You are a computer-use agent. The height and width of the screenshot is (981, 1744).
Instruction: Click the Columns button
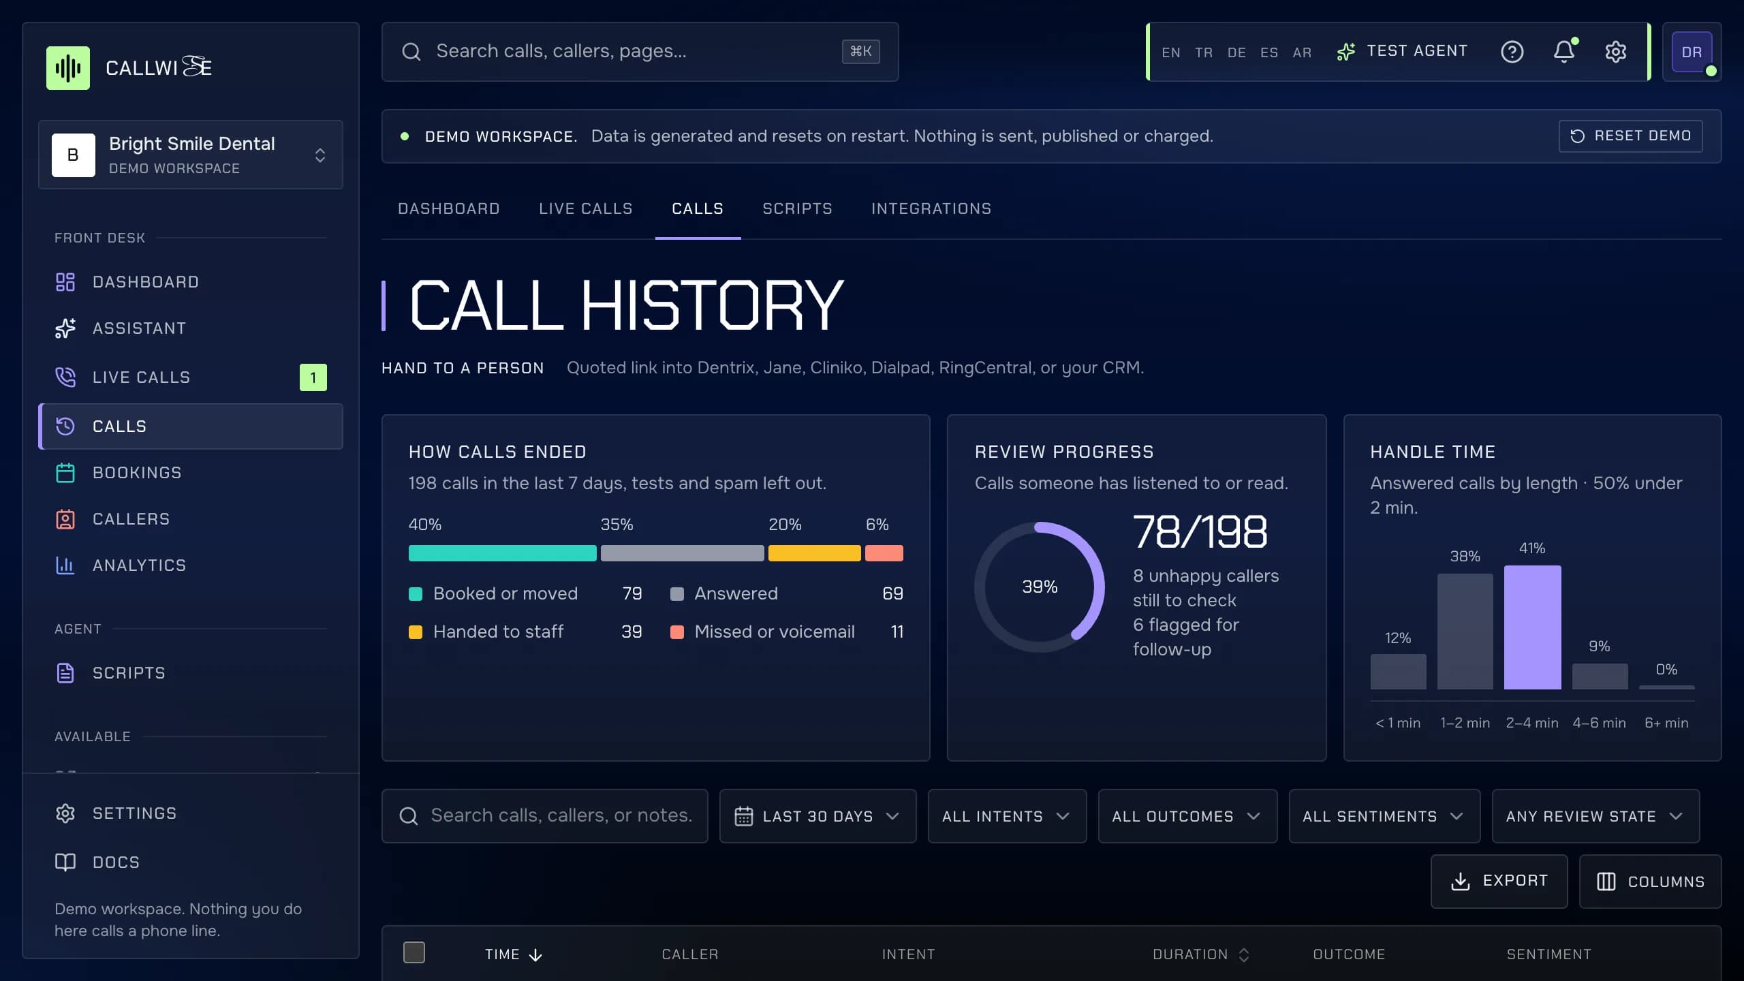coord(1650,882)
